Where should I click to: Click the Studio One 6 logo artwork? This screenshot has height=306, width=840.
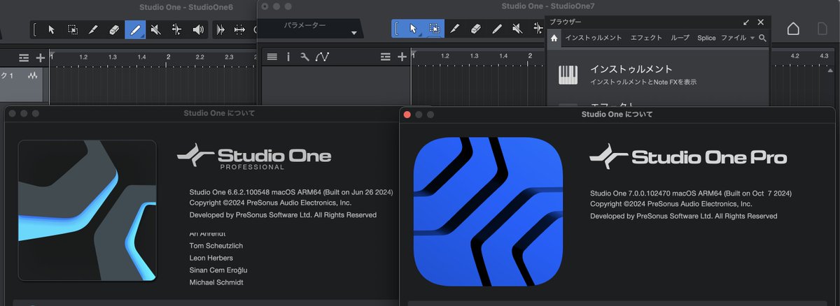point(87,210)
